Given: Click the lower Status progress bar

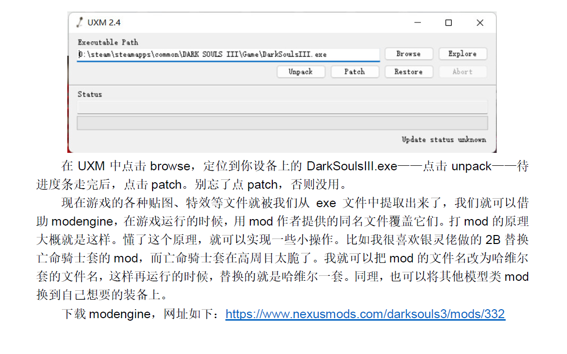Looking at the screenshot, I should coord(282,123).
